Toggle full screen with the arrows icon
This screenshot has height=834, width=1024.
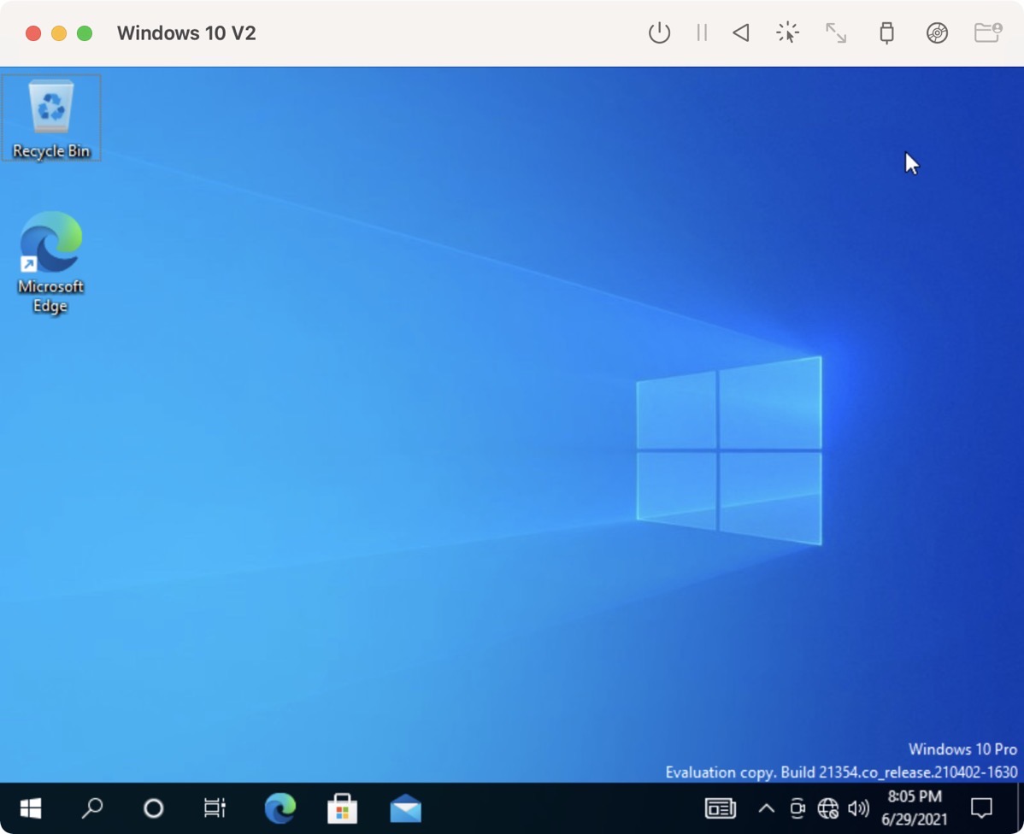835,33
